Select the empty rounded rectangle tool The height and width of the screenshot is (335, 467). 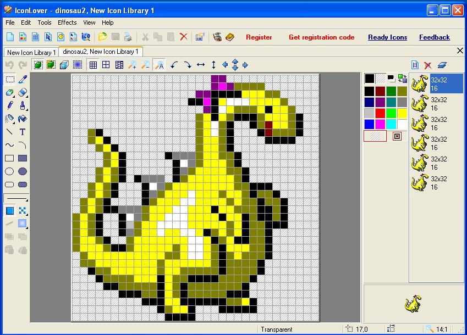pos(10,185)
